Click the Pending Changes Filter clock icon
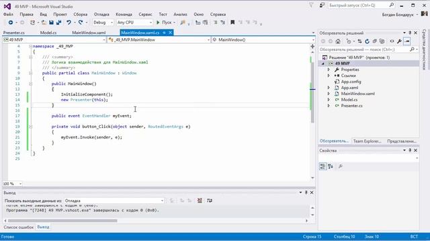The image size is (430, 241). click(349, 42)
